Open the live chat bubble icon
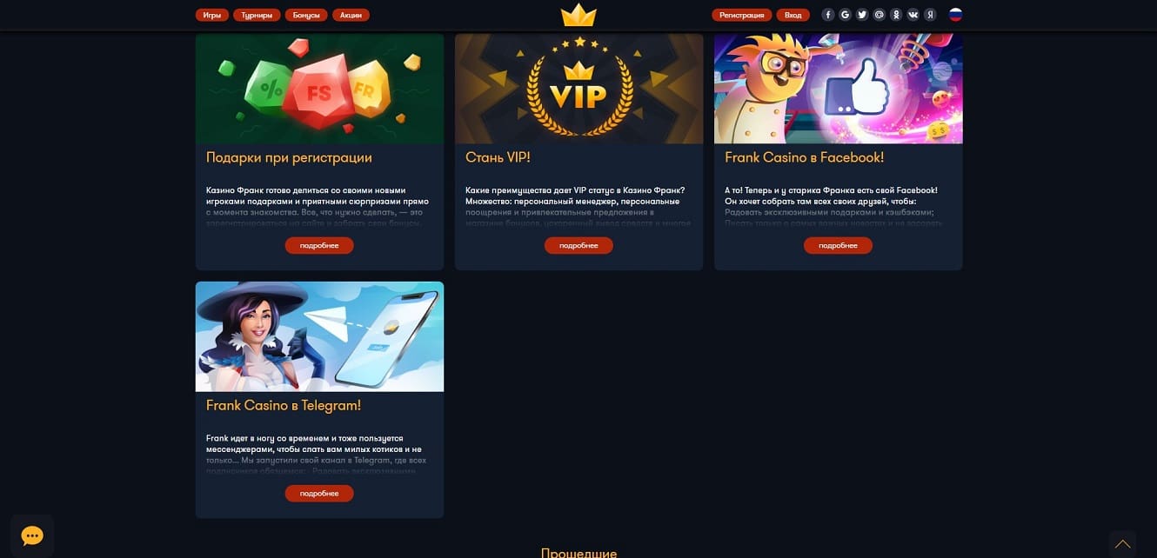Viewport: 1157px width, 558px height. [x=32, y=535]
